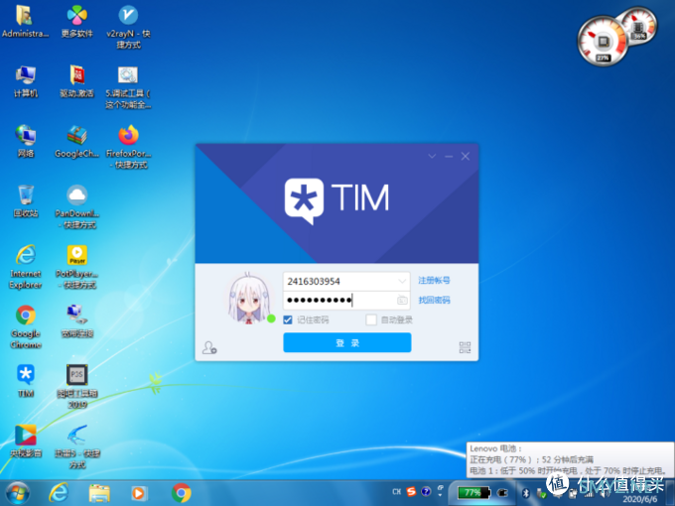Enable the 自动登录 checkbox
675x506 pixels.
(x=370, y=319)
